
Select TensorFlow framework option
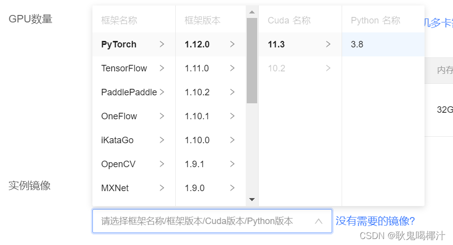point(134,68)
